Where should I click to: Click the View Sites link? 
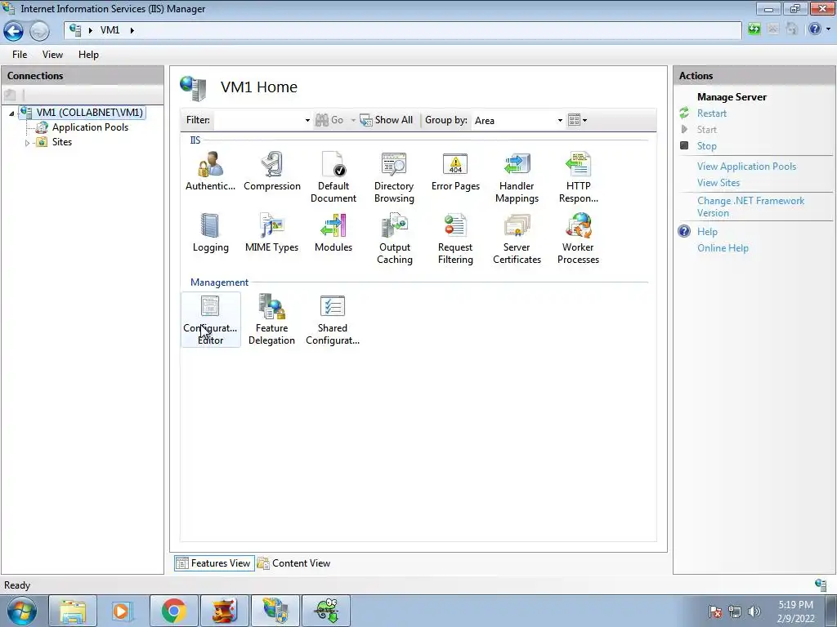click(718, 182)
